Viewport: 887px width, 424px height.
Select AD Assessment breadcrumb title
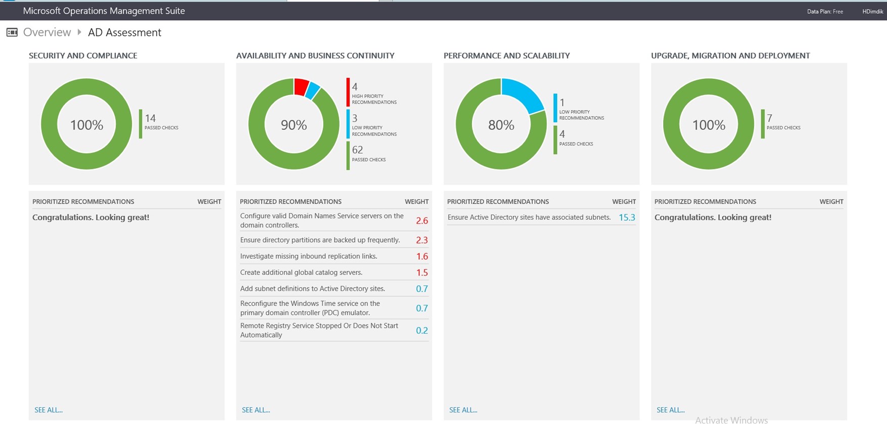pyautogui.click(x=124, y=32)
